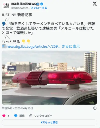
Task: Open the X logo icon
Action: (x=95, y=4)
